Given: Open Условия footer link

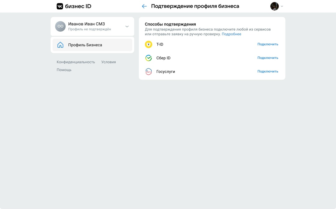Looking at the screenshot, I should click(x=108, y=62).
